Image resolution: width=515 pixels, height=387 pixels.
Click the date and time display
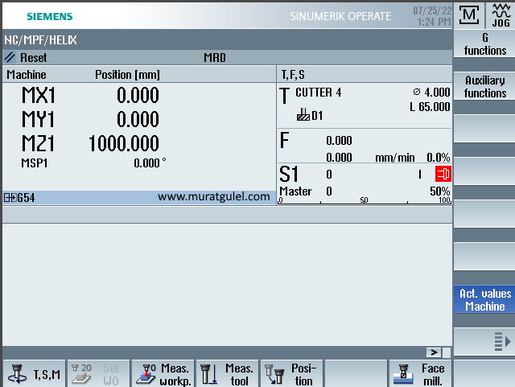pyautogui.click(x=432, y=16)
